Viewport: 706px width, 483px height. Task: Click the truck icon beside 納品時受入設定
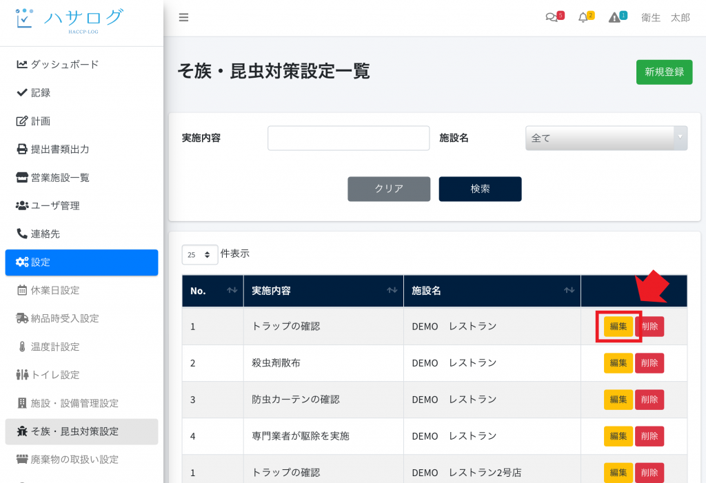point(22,318)
